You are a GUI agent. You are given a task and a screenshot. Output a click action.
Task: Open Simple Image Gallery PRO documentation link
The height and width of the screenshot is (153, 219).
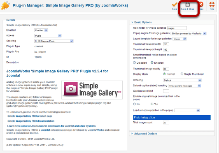(31, 121)
